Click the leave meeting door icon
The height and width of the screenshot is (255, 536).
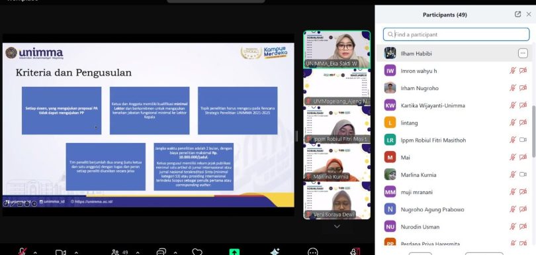click(x=355, y=252)
